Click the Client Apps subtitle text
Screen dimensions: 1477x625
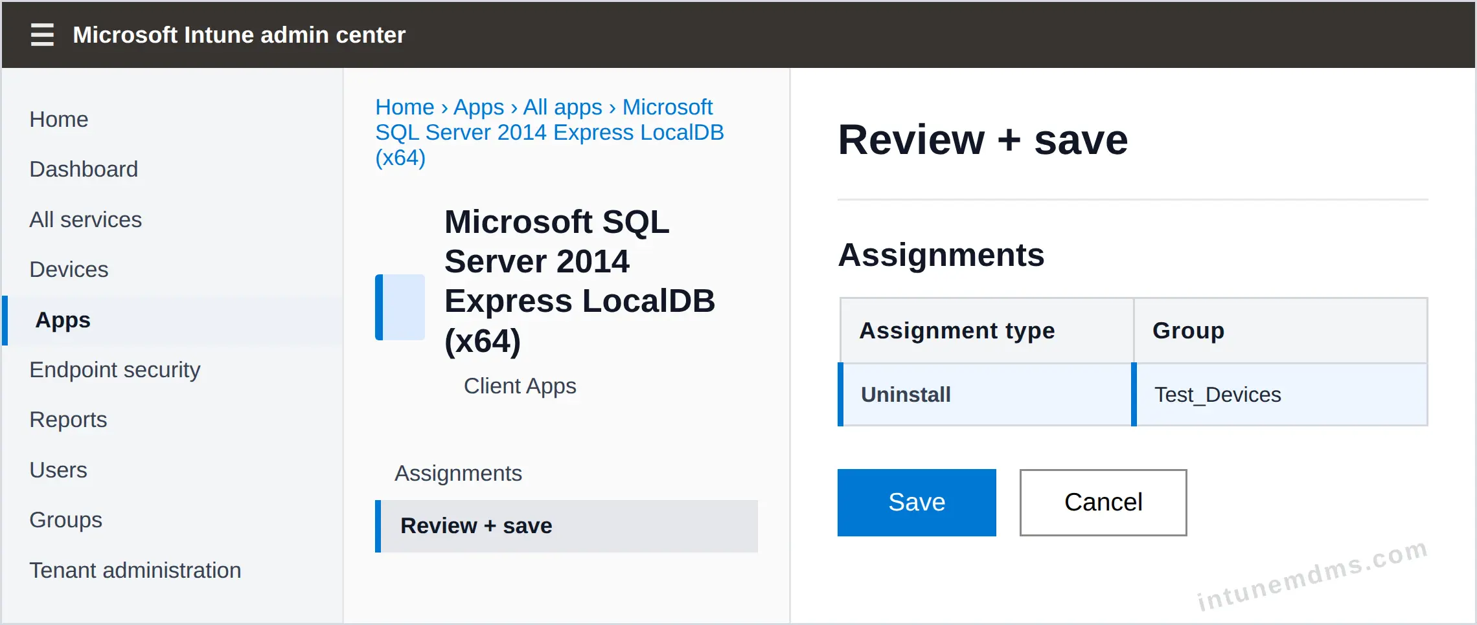pos(520,386)
